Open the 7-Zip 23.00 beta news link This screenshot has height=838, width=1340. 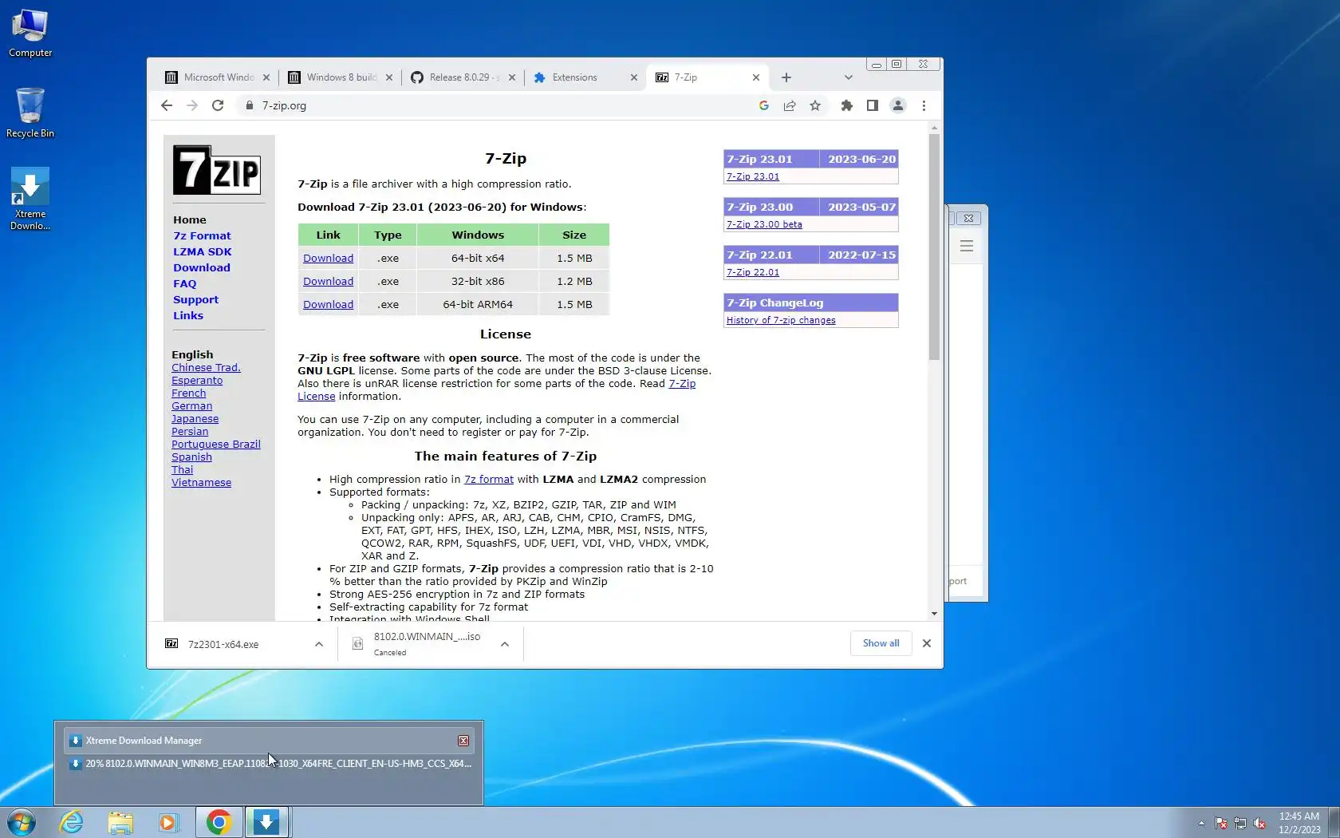[x=764, y=224]
